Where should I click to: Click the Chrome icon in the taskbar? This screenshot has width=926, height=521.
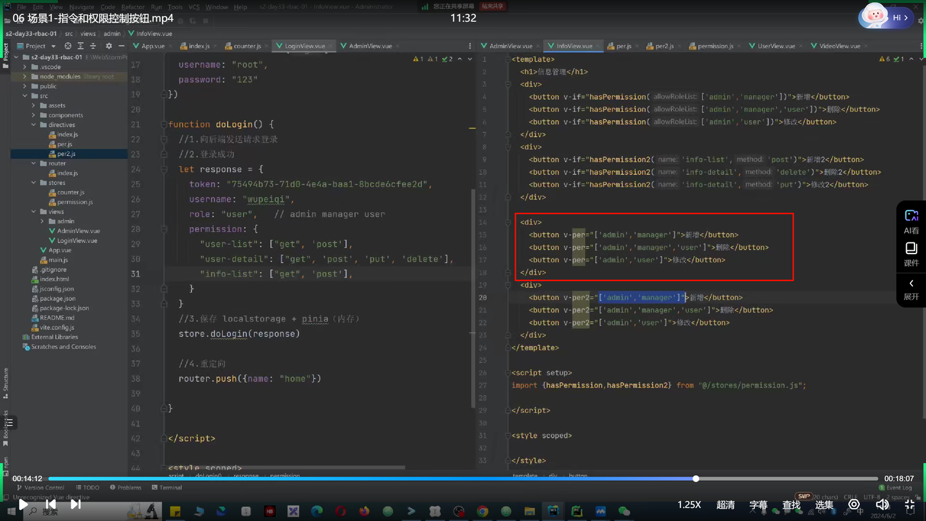point(482,511)
